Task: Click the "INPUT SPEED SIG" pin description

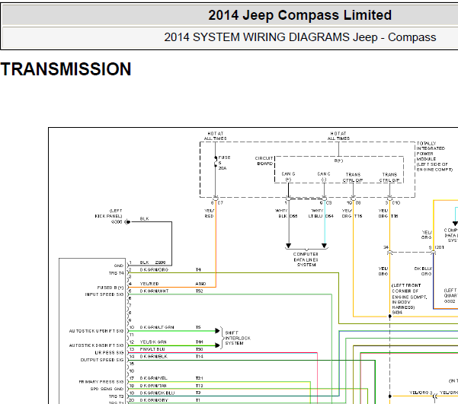Action: pyautogui.click(x=104, y=294)
